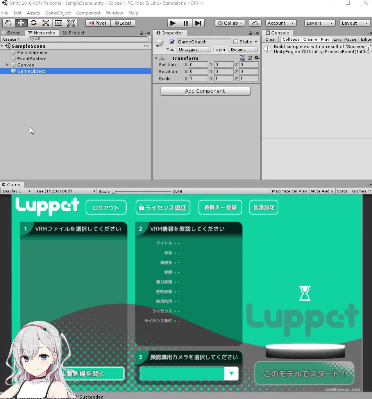Image resolution: width=372 pixels, height=399 pixels.
Task: Open the Layer dropdown
Action: point(243,50)
